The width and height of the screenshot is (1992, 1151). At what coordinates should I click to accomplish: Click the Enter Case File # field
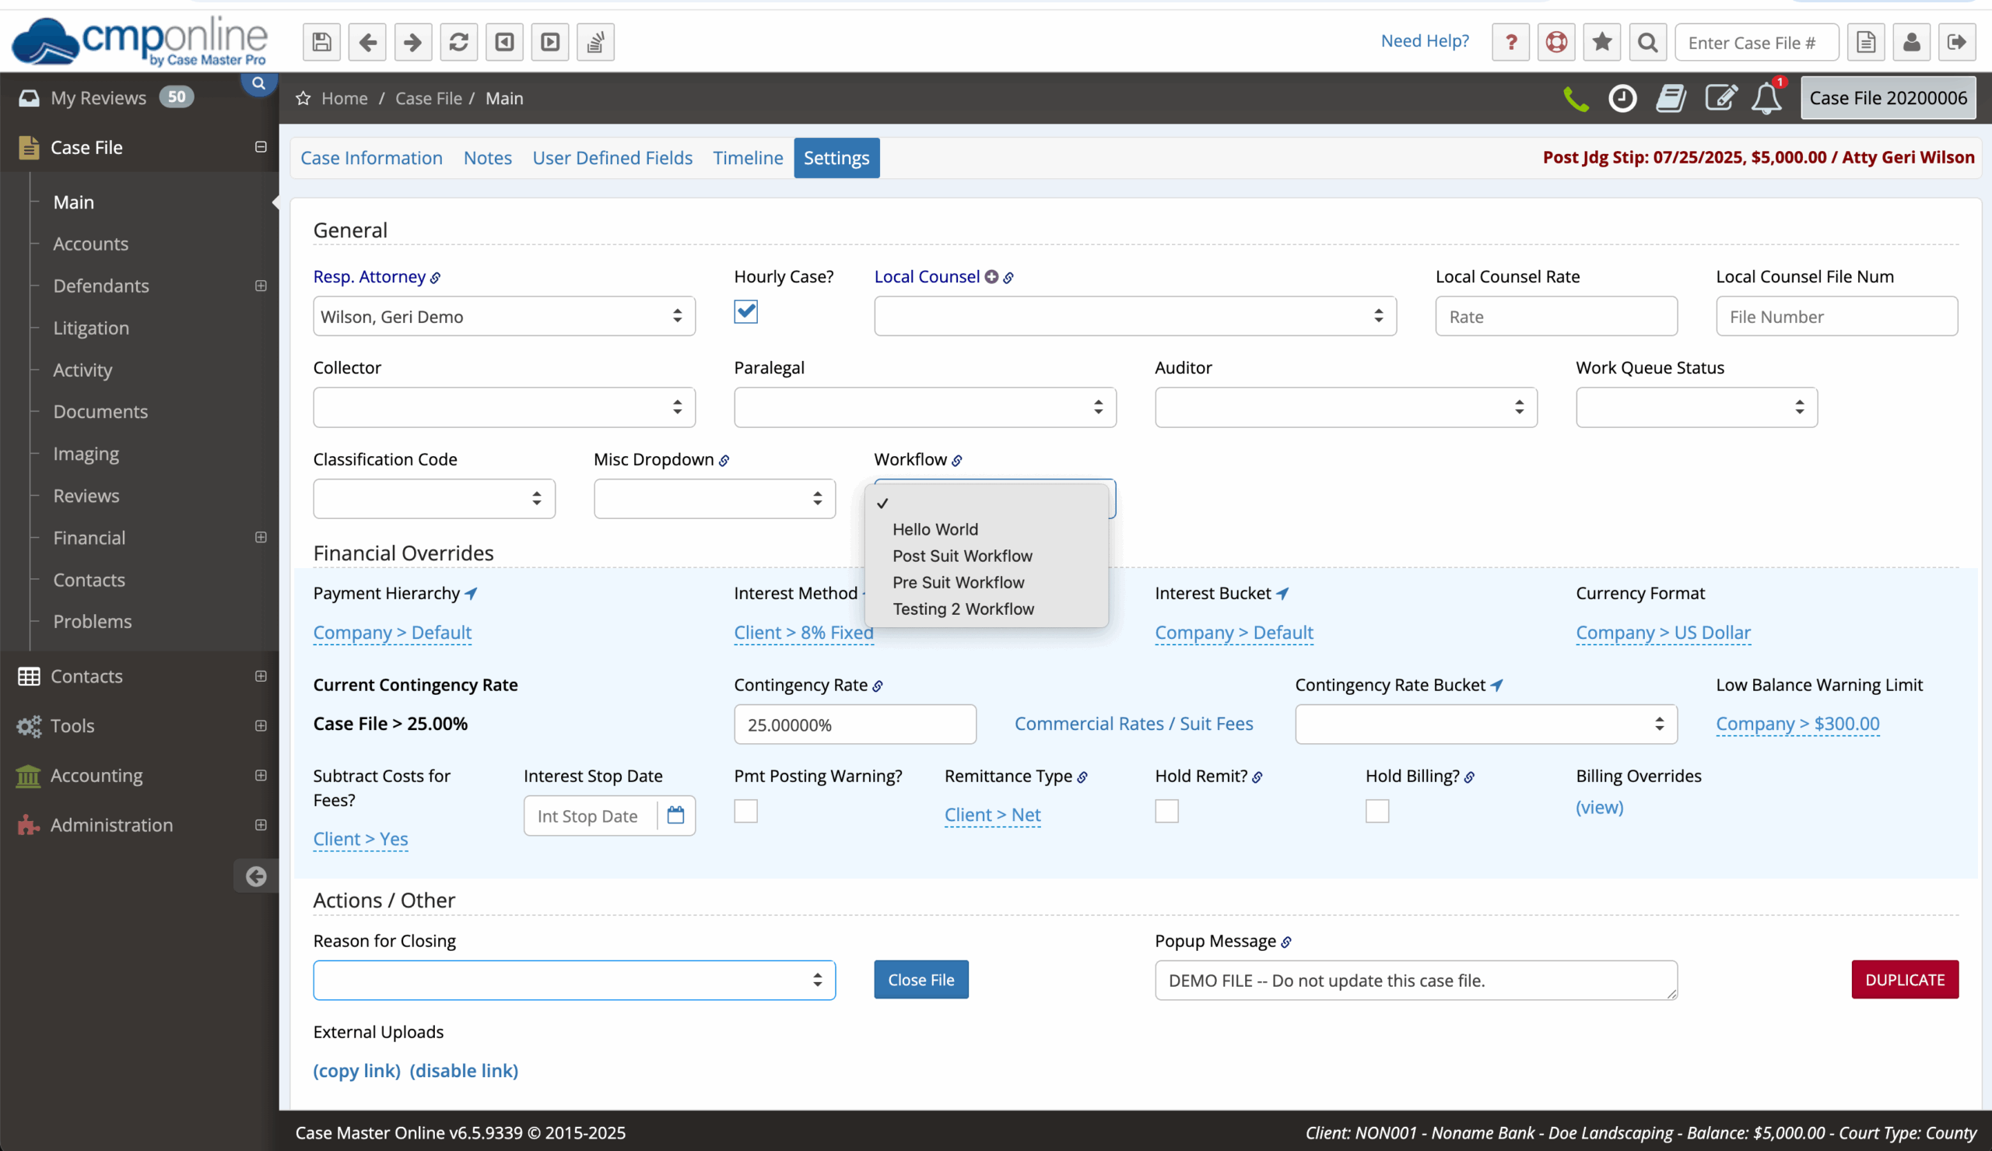pyautogui.click(x=1755, y=43)
